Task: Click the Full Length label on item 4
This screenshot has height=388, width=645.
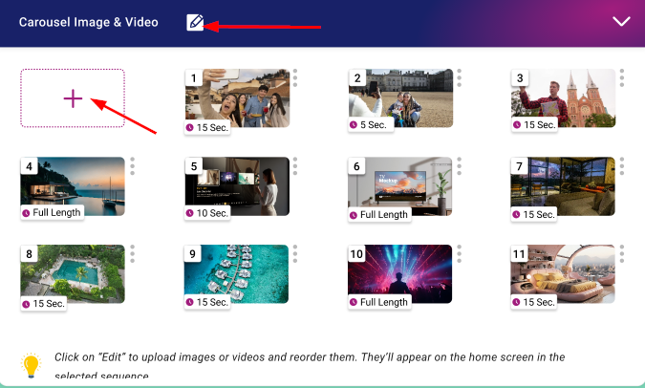Action: tap(52, 213)
